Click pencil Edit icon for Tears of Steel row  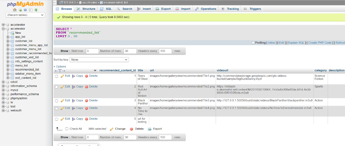point(62,76)
